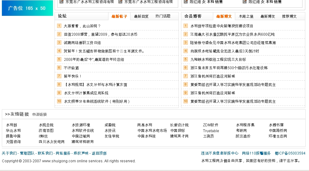309x171 pixels.
Task: Click number 6 icon beside 浙江省未来五年 blog
Action: coord(185,68)
